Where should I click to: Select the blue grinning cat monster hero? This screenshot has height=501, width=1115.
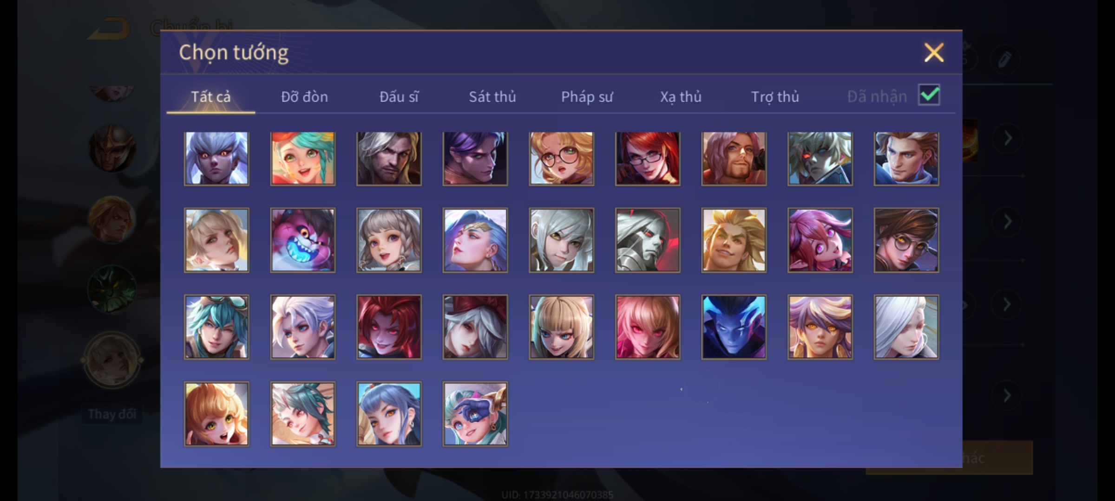pos(302,240)
